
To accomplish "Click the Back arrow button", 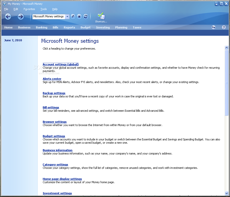I will tap(8, 16).
